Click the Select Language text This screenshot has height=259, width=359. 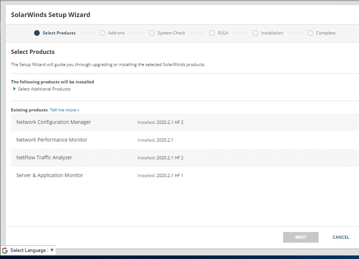point(28,250)
